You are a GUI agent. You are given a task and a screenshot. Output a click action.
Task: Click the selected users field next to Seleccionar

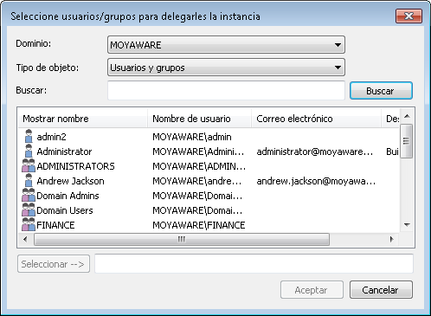click(x=254, y=263)
